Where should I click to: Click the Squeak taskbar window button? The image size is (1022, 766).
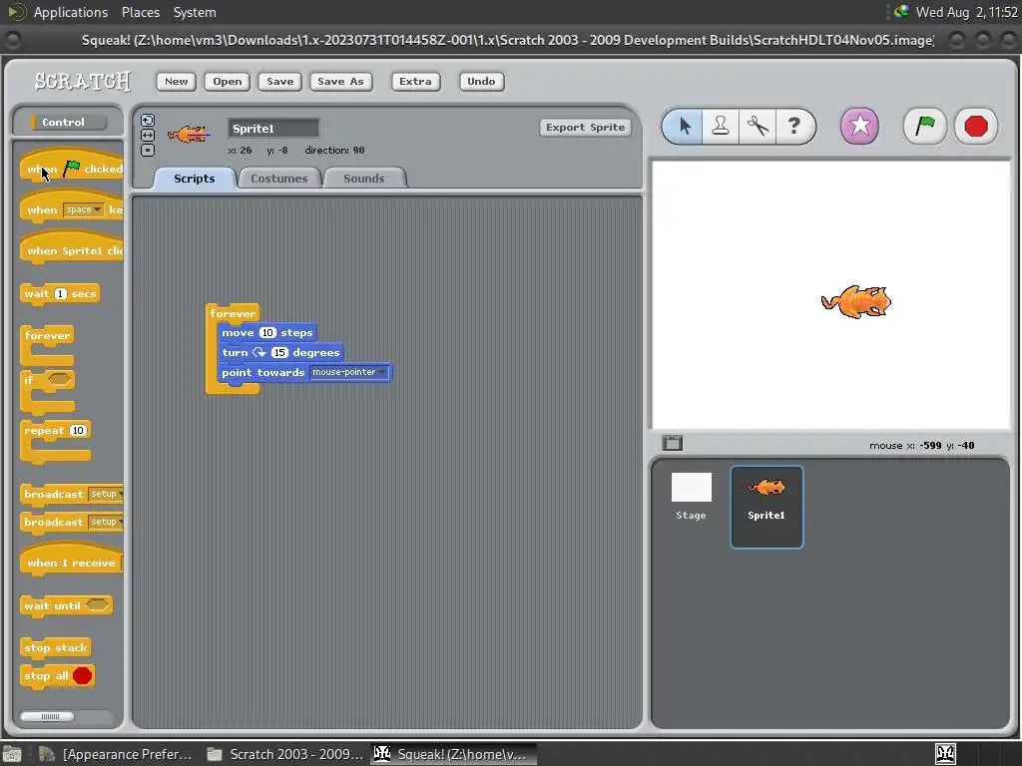(454, 754)
